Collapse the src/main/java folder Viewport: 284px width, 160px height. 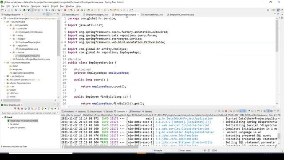5,22
